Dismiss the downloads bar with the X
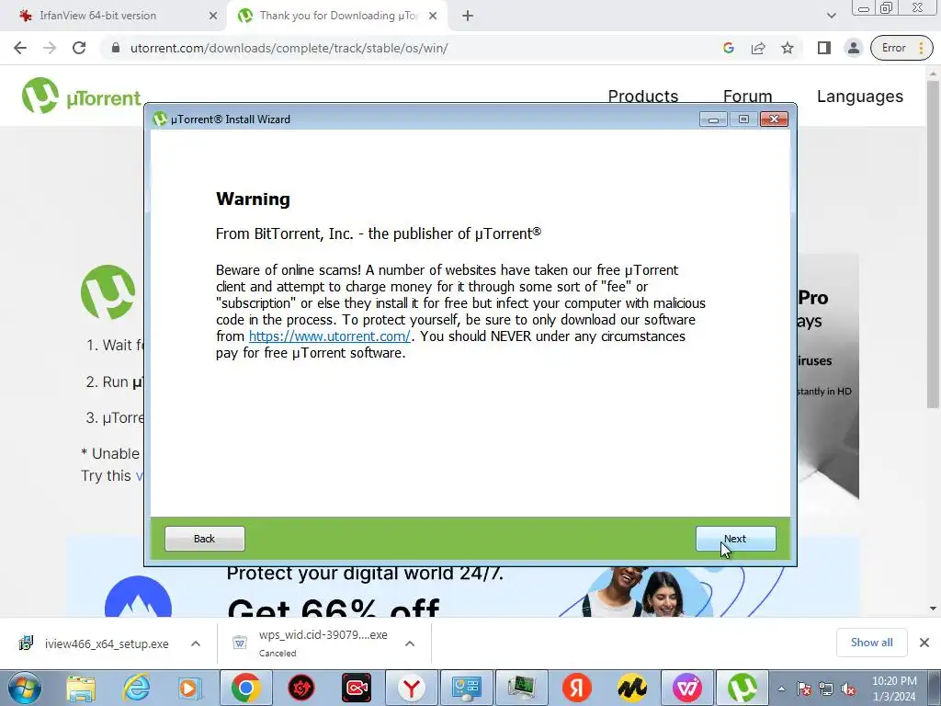Image resolution: width=941 pixels, height=706 pixels. tap(924, 643)
